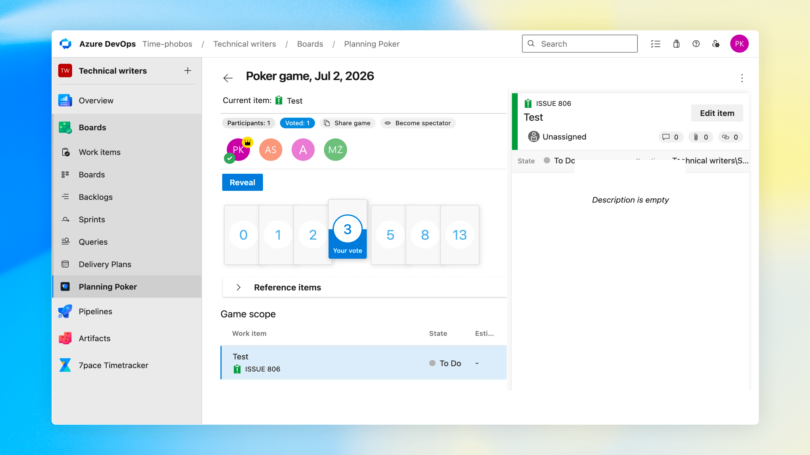Open Overview from the sidebar
Screen dimensions: 810x455
click(127, 101)
